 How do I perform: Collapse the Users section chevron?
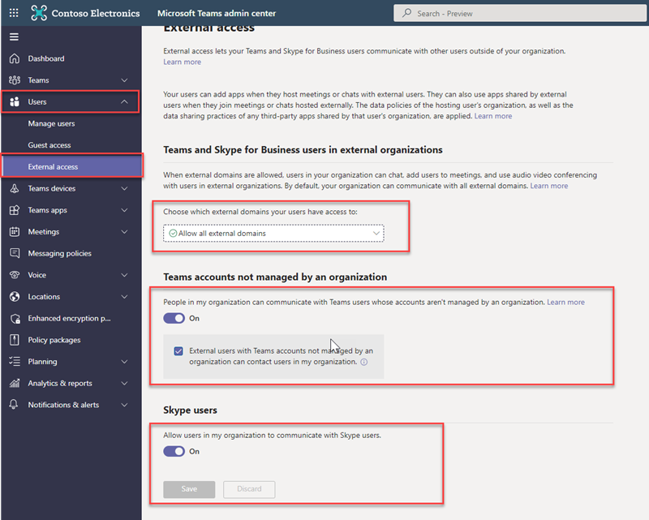click(124, 102)
